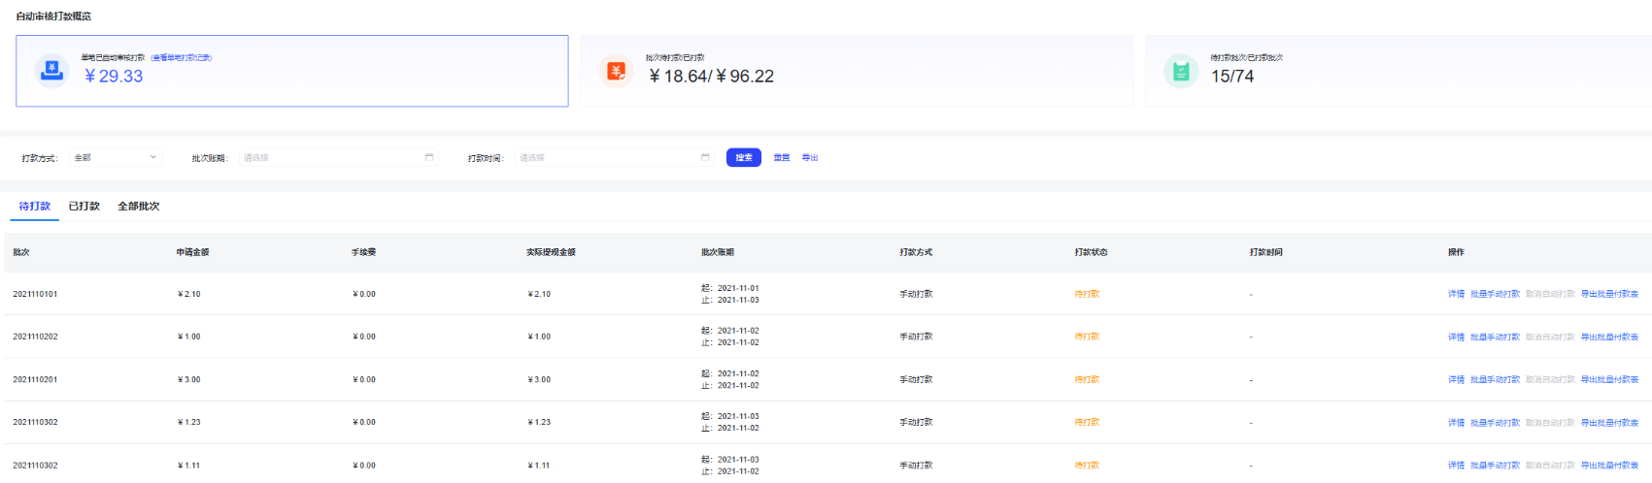This screenshot has width=1652, height=483.
Task: Click 批量手动打款 for batch 2021110202
Action: [x=1495, y=338]
